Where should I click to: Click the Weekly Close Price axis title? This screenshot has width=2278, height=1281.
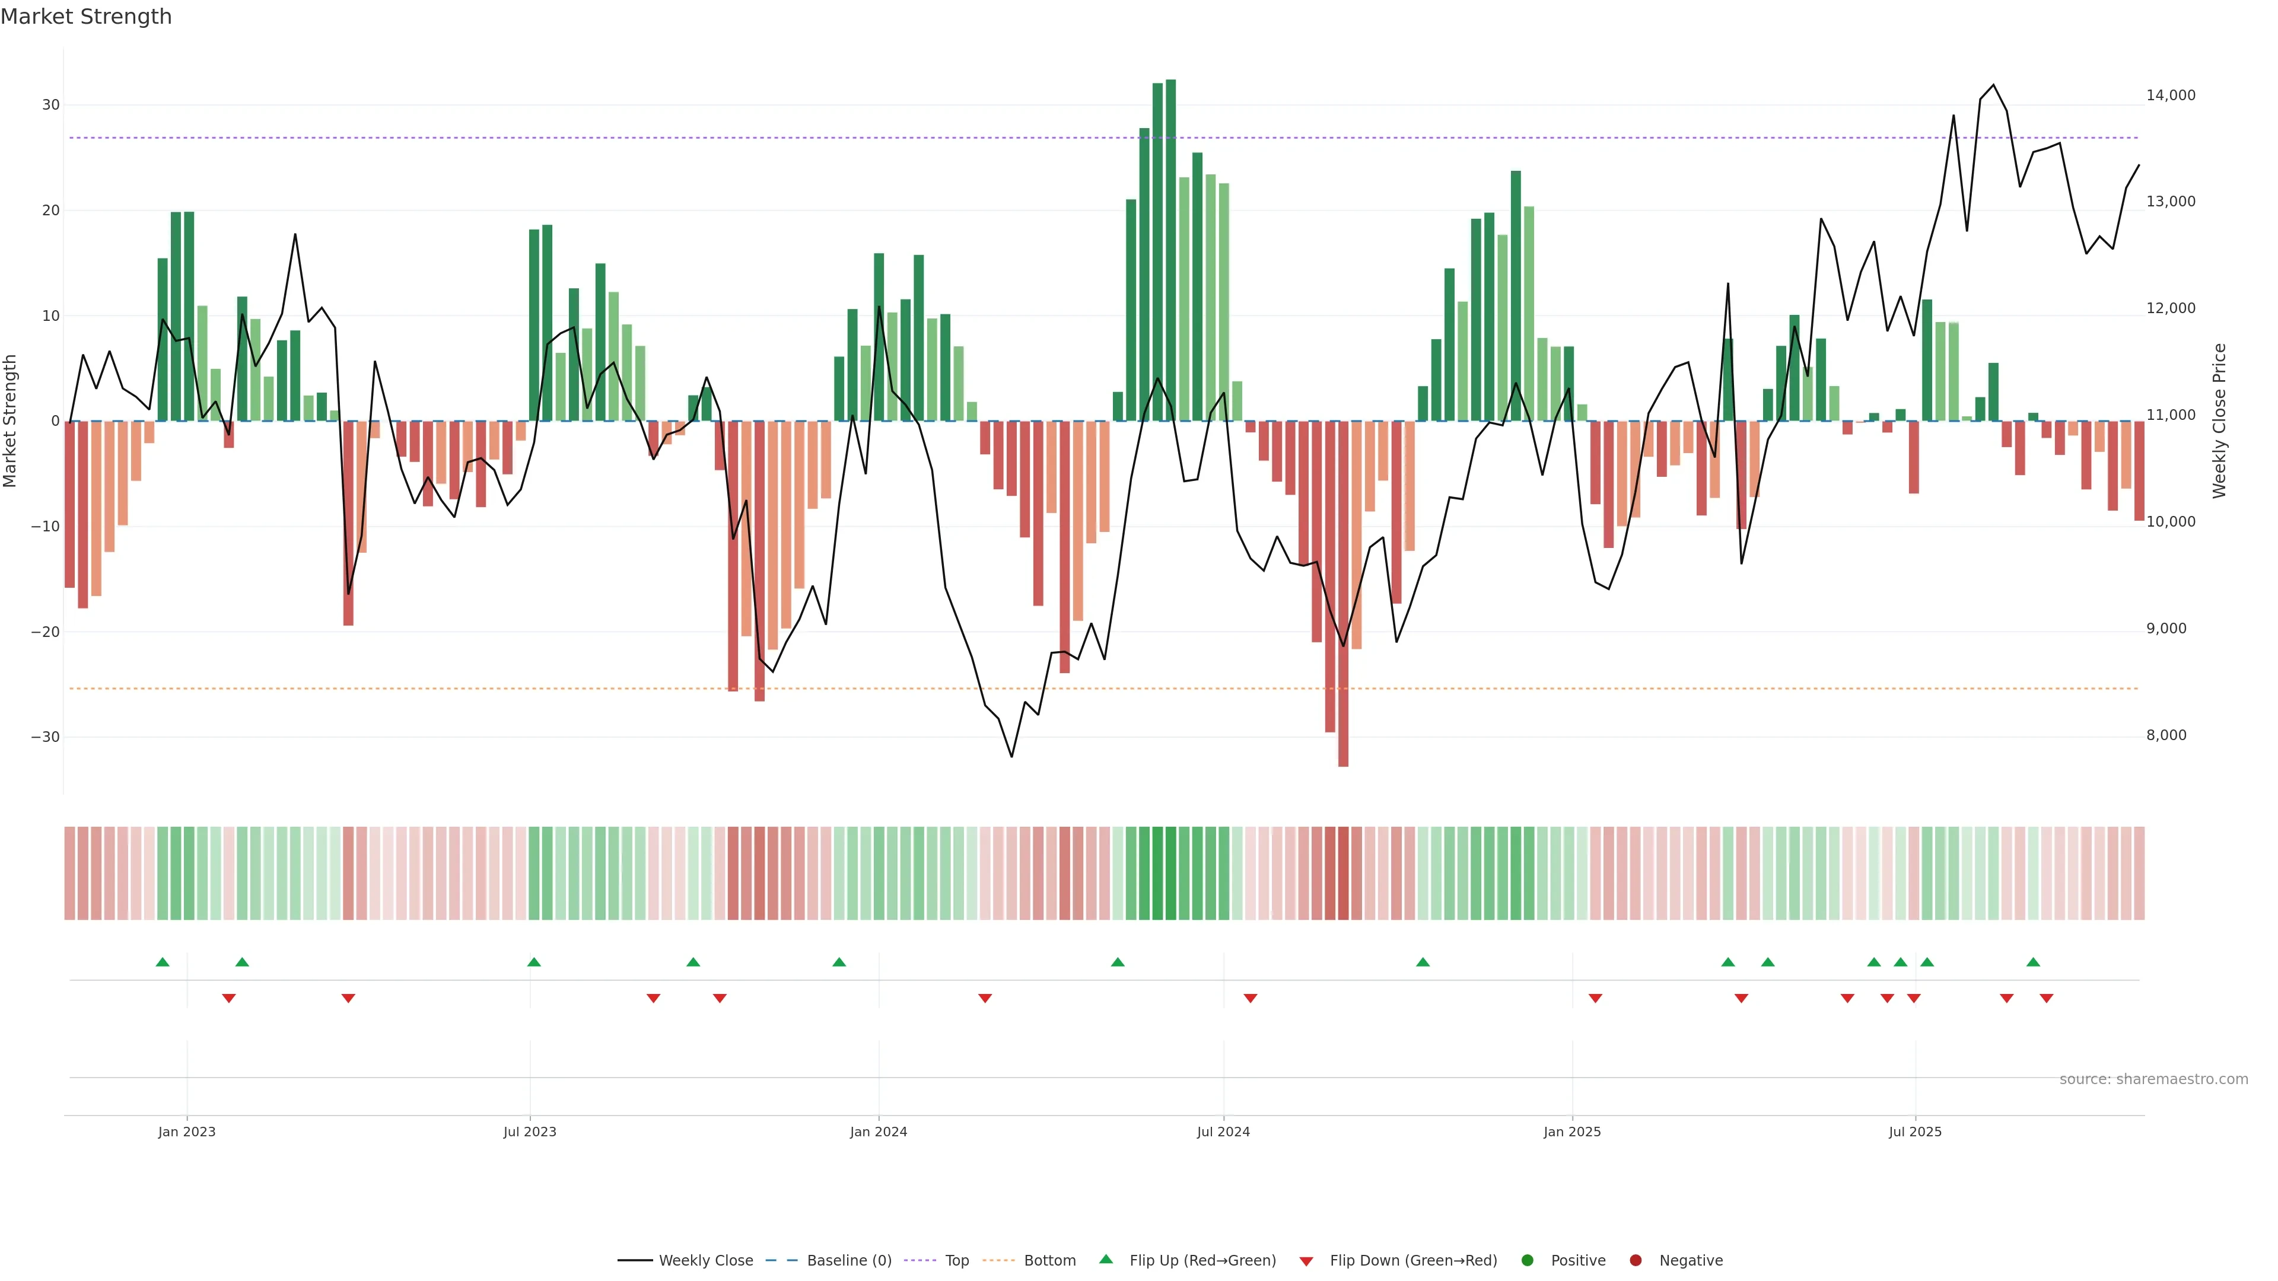(x=2219, y=421)
